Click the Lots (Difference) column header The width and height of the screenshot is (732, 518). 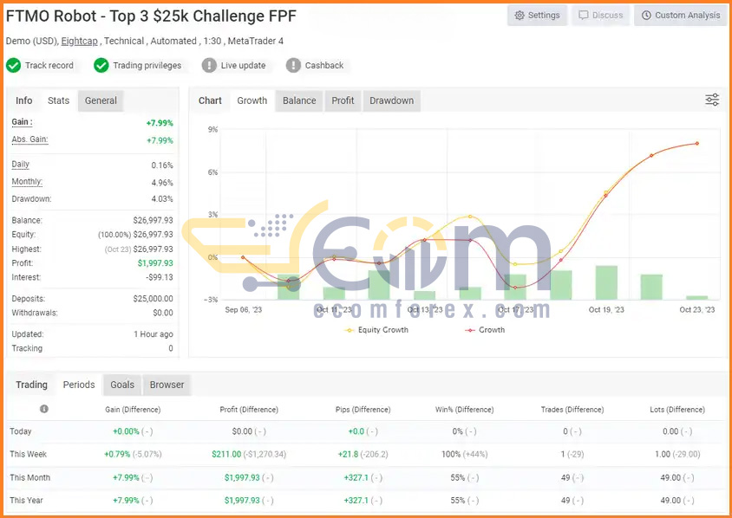(677, 410)
